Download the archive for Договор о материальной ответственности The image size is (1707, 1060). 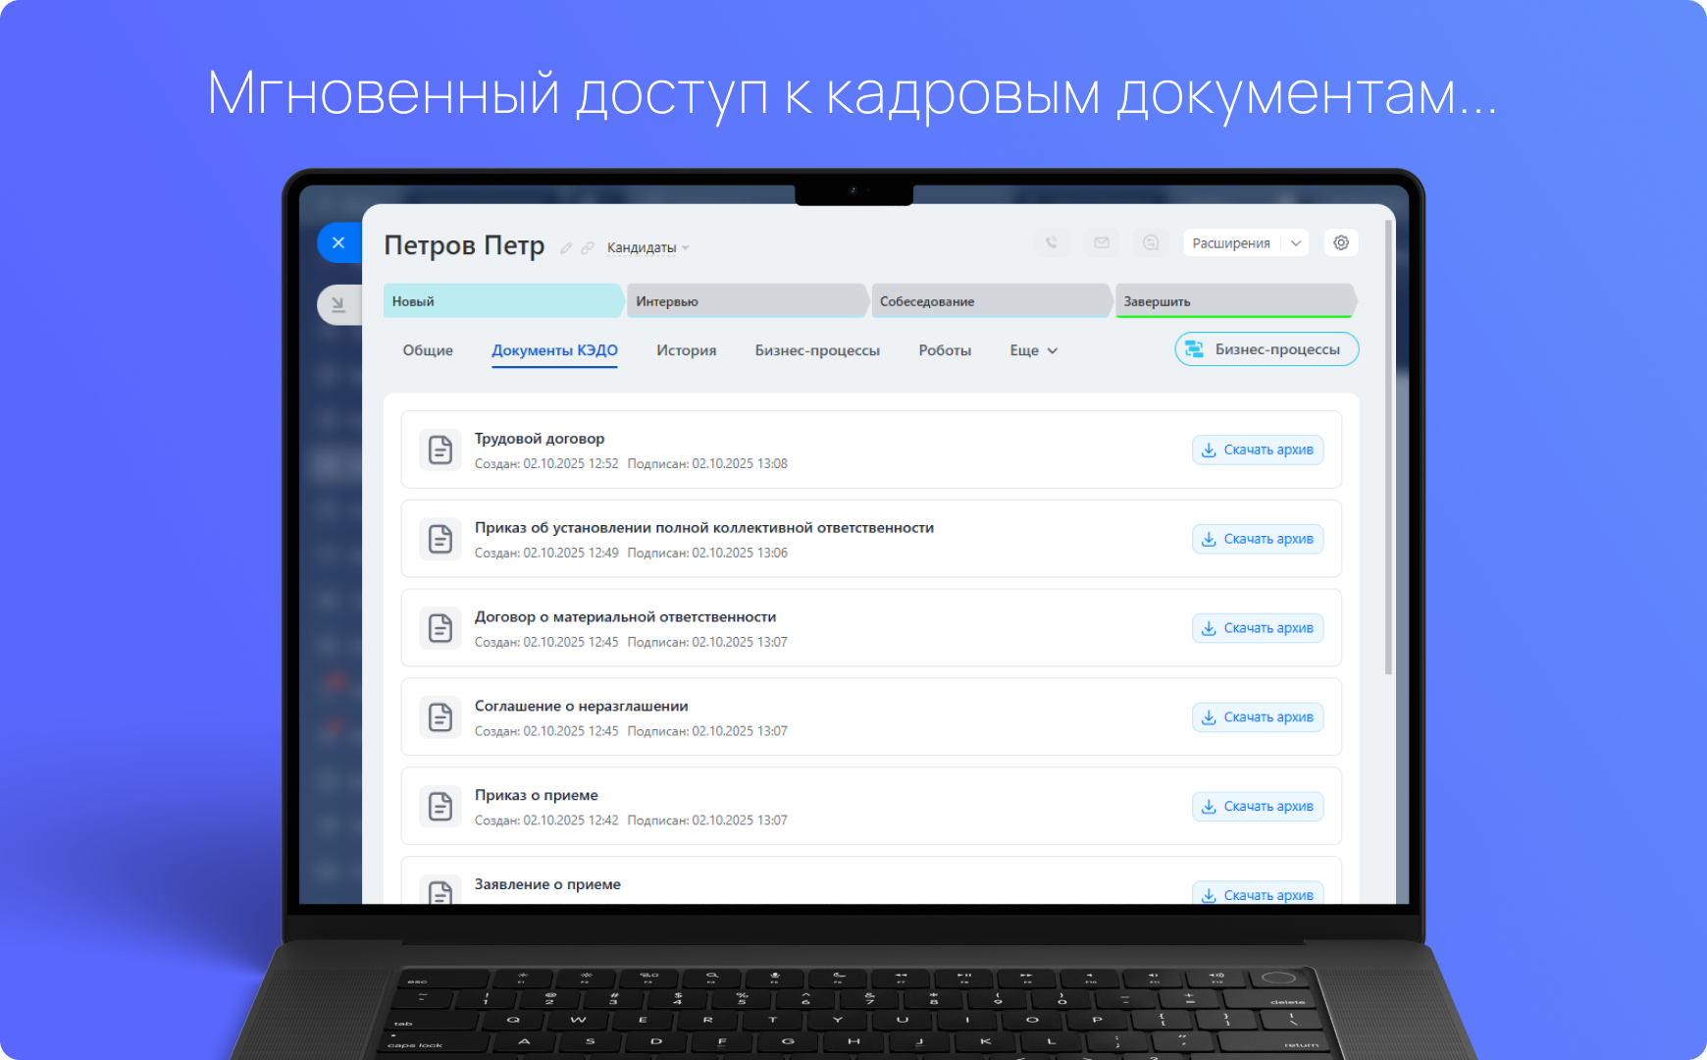pos(1258,628)
